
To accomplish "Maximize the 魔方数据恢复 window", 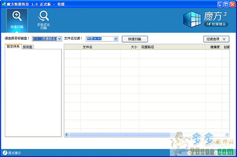I will click(x=226, y=4).
